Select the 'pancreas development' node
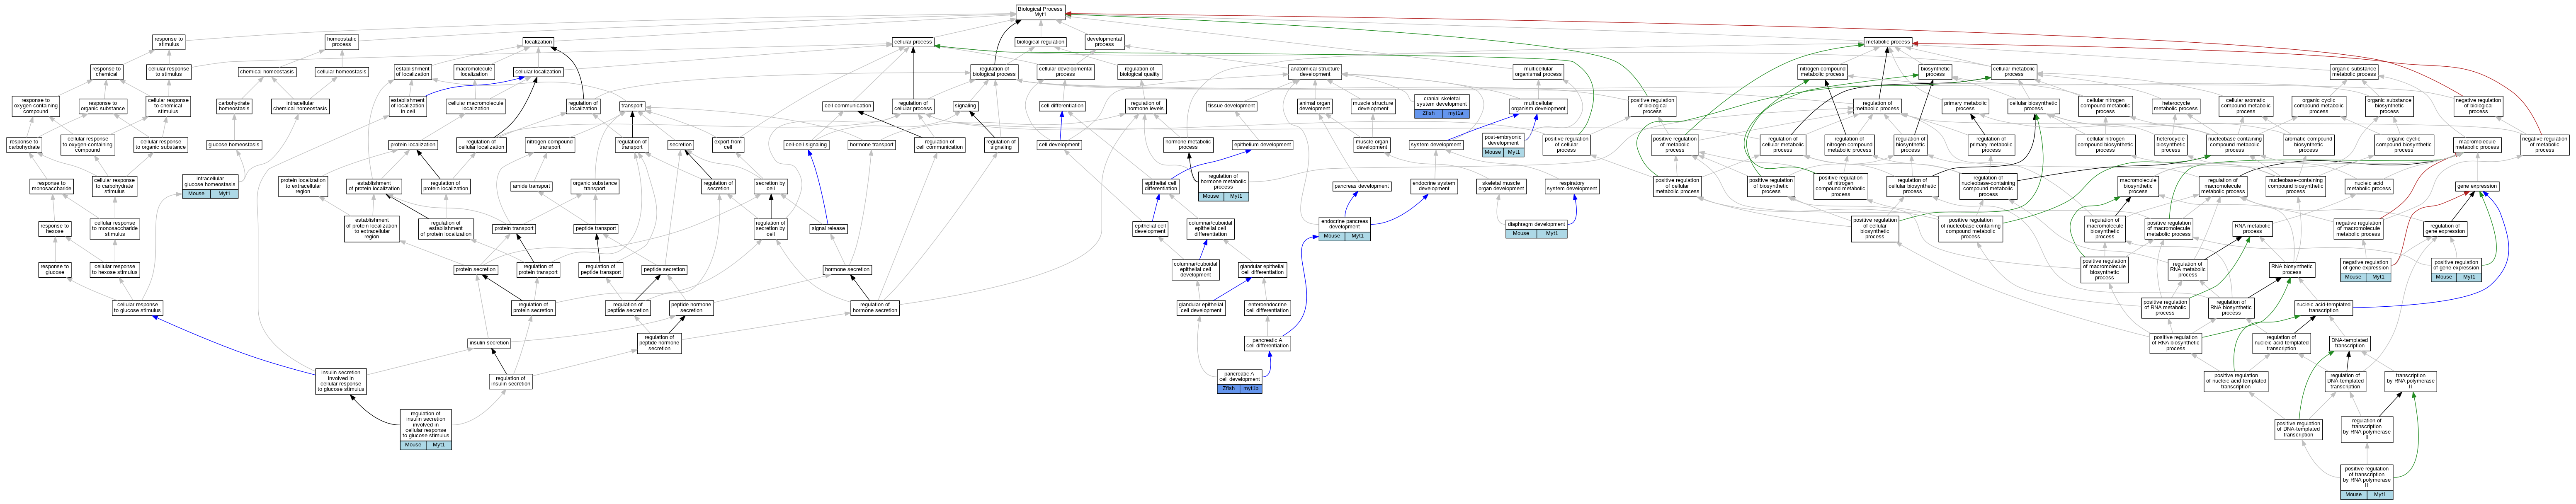The width and height of the screenshot is (2576, 504). [1361, 186]
